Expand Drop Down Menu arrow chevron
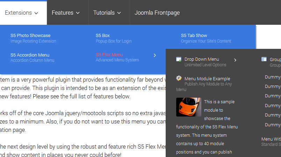Screen dimensions: 281x157 click(235, 60)
